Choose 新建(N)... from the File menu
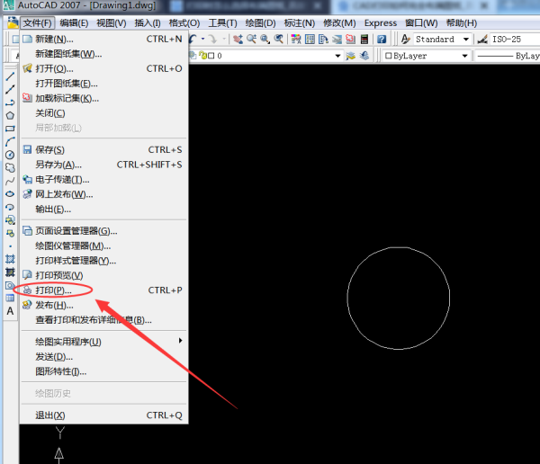Image resolution: width=540 pixels, height=464 pixels. coord(103,39)
